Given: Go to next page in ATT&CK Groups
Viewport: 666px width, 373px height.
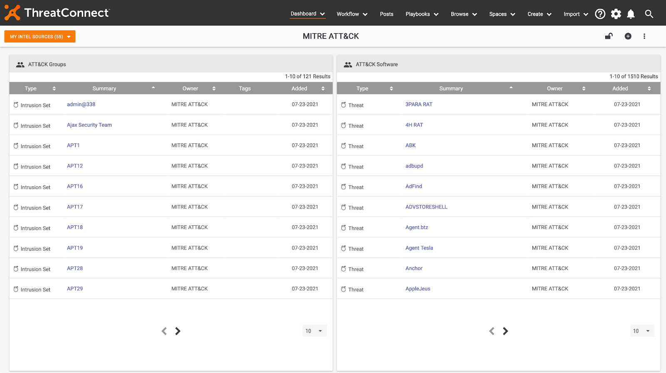Looking at the screenshot, I should click(x=178, y=331).
